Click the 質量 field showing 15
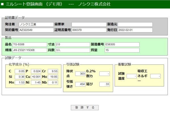 click(122, 50)
